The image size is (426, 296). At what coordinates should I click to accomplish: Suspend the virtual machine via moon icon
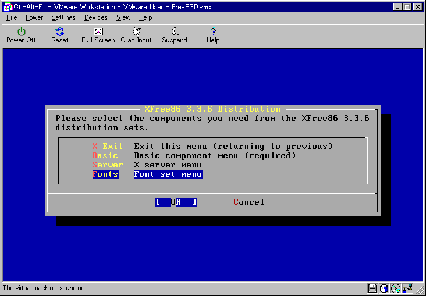pyautogui.click(x=175, y=32)
